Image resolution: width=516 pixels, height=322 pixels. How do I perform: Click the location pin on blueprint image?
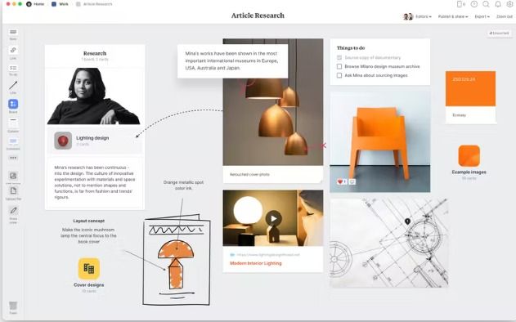click(407, 221)
